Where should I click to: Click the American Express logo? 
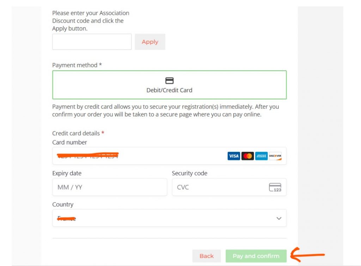[261, 156]
